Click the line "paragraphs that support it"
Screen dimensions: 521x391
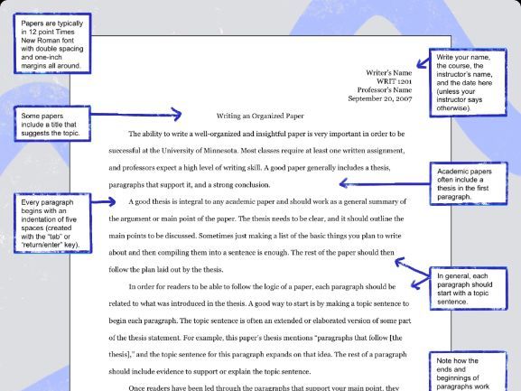click(x=190, y=185)
